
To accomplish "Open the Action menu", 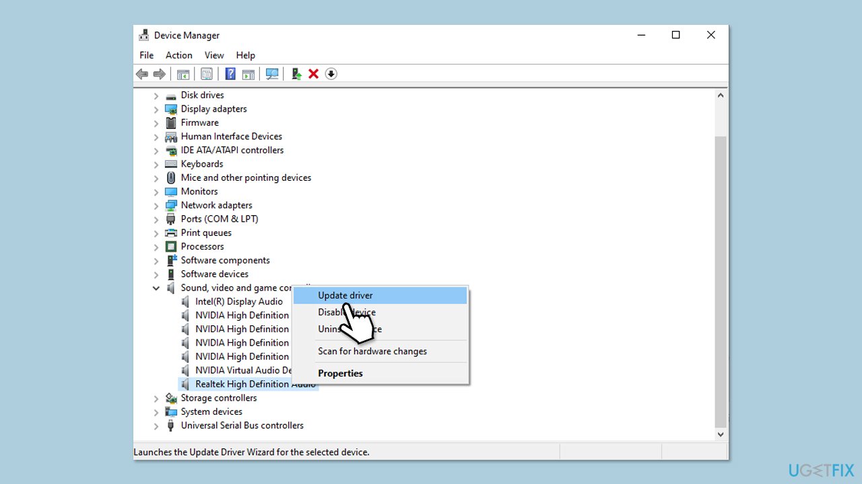I will (x=179, y=55).
